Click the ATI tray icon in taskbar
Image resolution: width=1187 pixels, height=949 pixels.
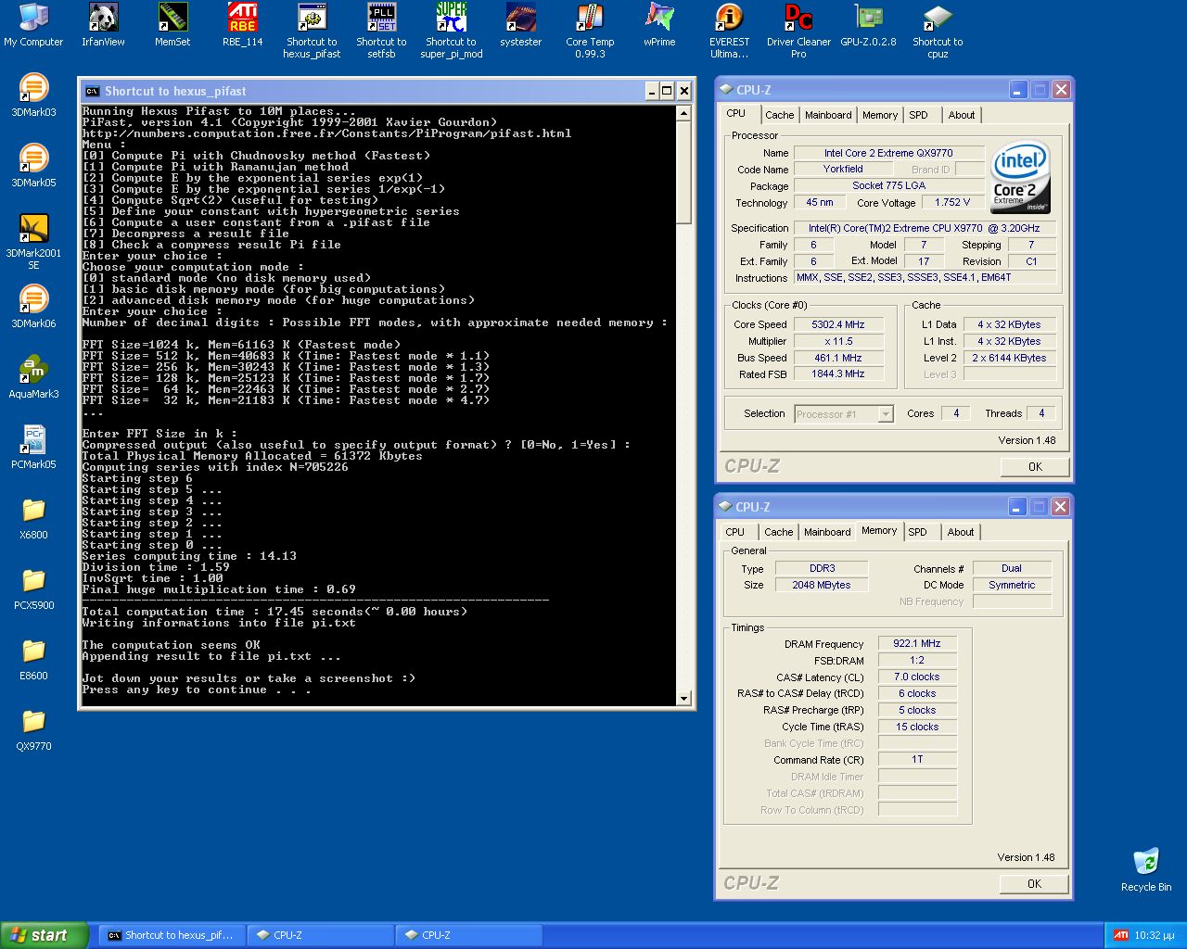coord(1121,935)
